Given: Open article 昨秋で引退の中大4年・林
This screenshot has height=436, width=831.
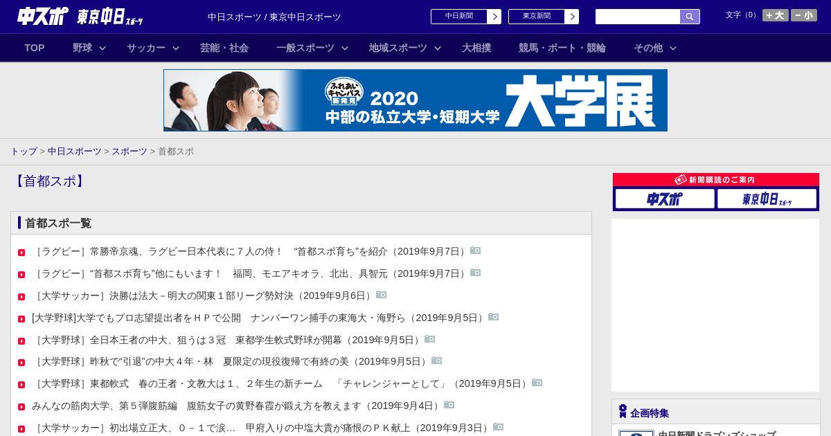Looking at the screenshot, I should click(x=231, y=361).
